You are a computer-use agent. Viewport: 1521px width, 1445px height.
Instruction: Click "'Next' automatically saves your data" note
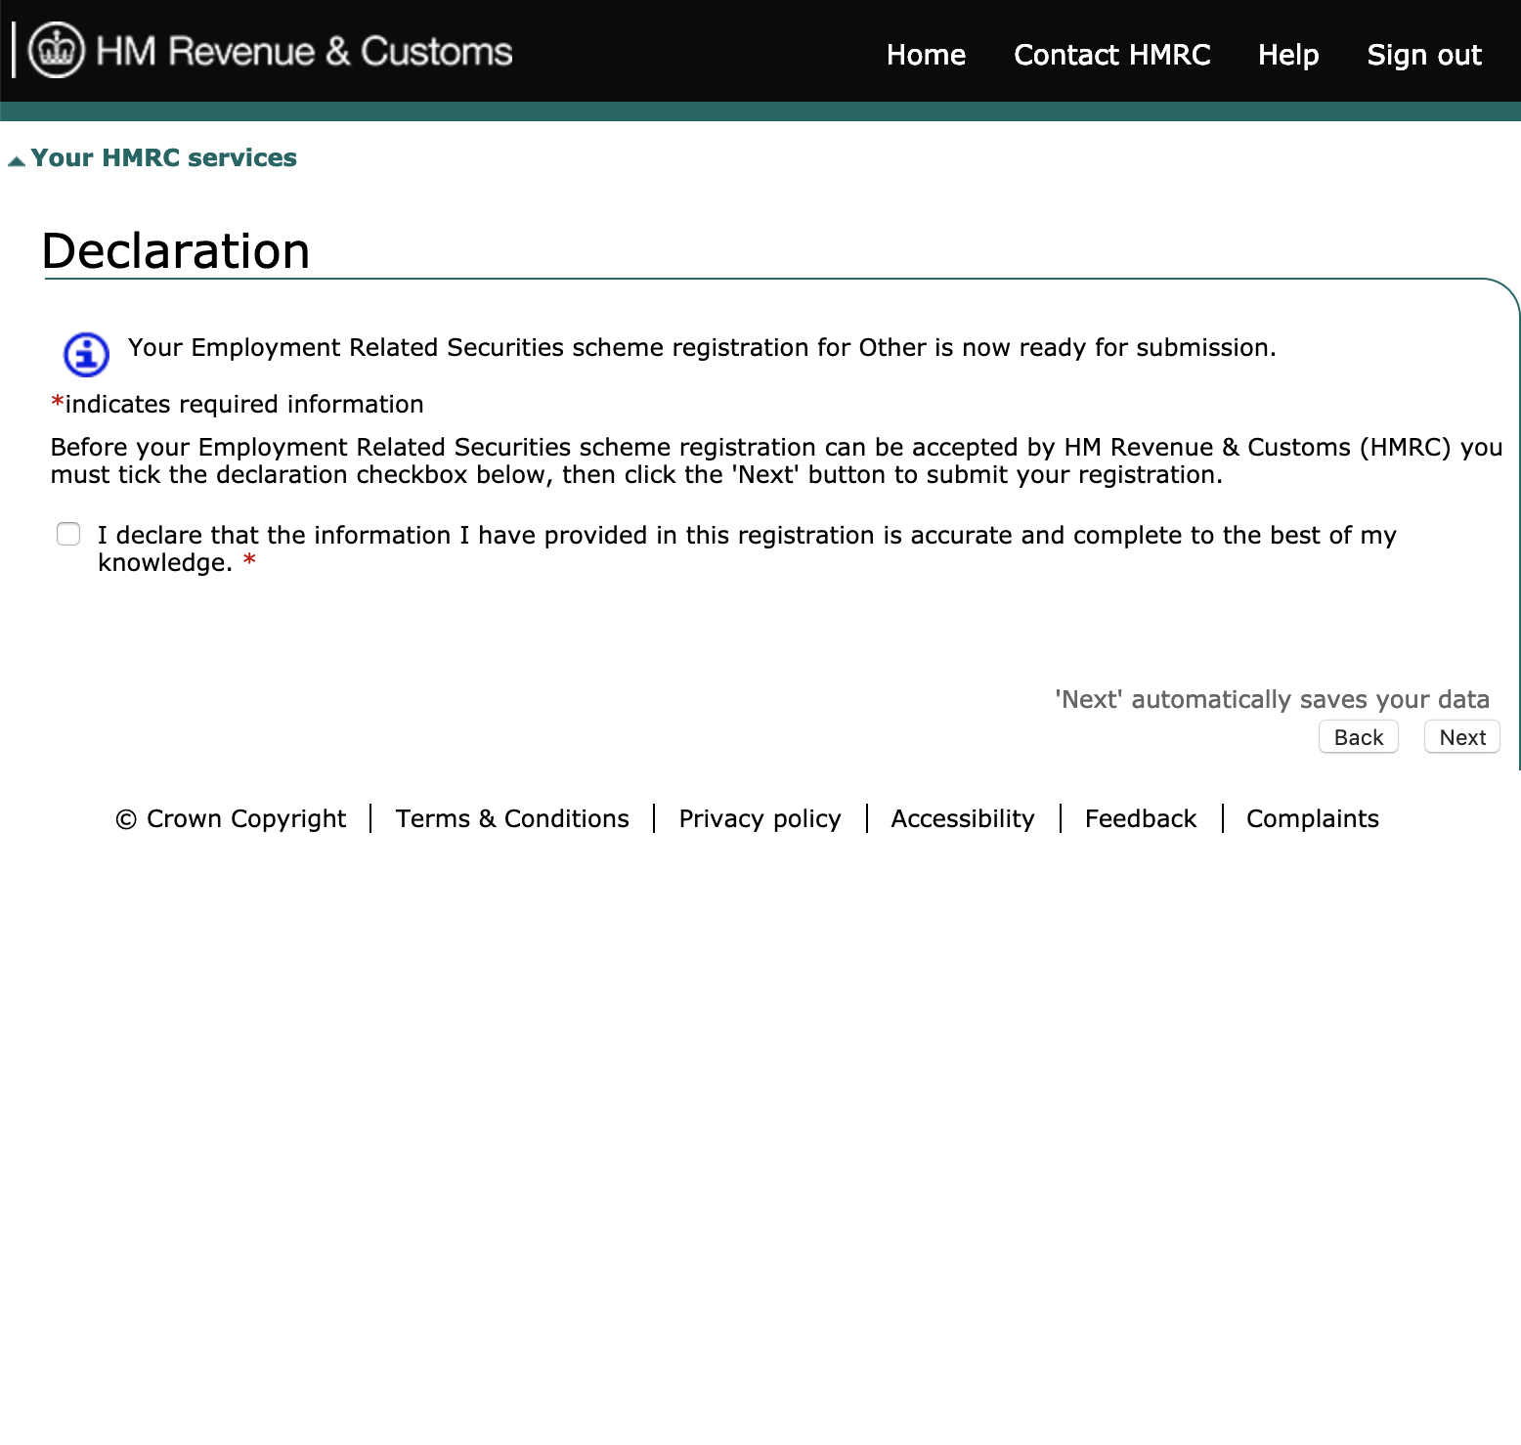[x=1272, y=699]
